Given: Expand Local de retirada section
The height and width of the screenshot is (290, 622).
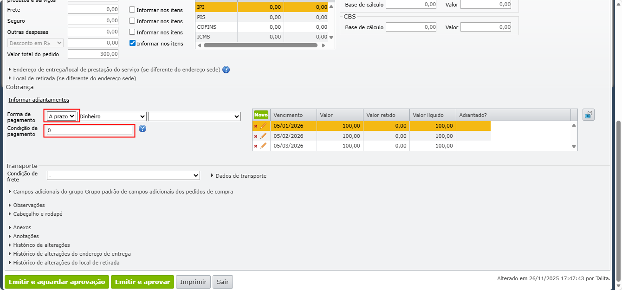Looking at the screenshot, I should pos(74,78).
